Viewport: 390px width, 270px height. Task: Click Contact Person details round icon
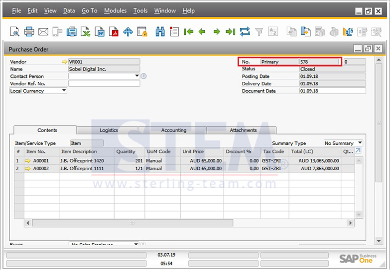[143, 76]
